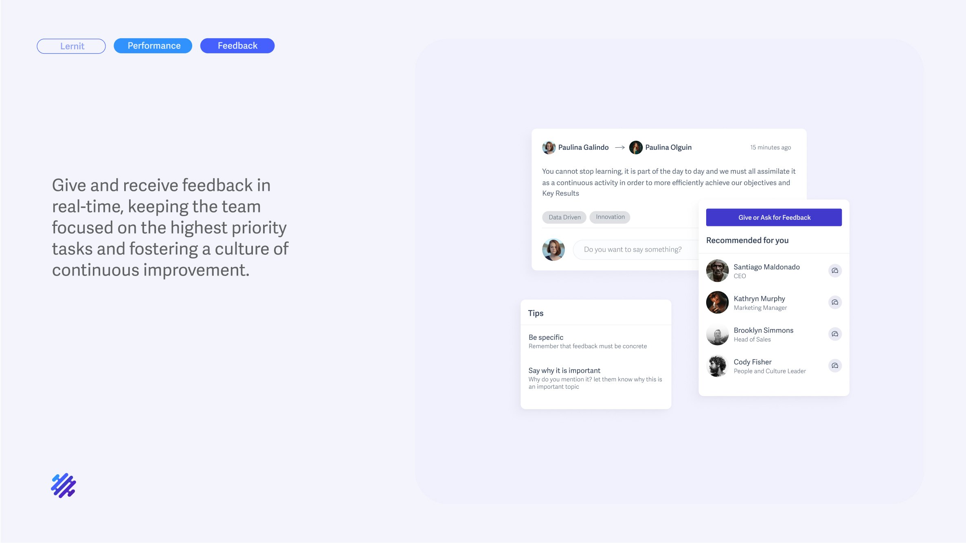The height and width of the screenshot is (543, 966).
Task: Switch to the Performance tab
Action: pos(153,46)
